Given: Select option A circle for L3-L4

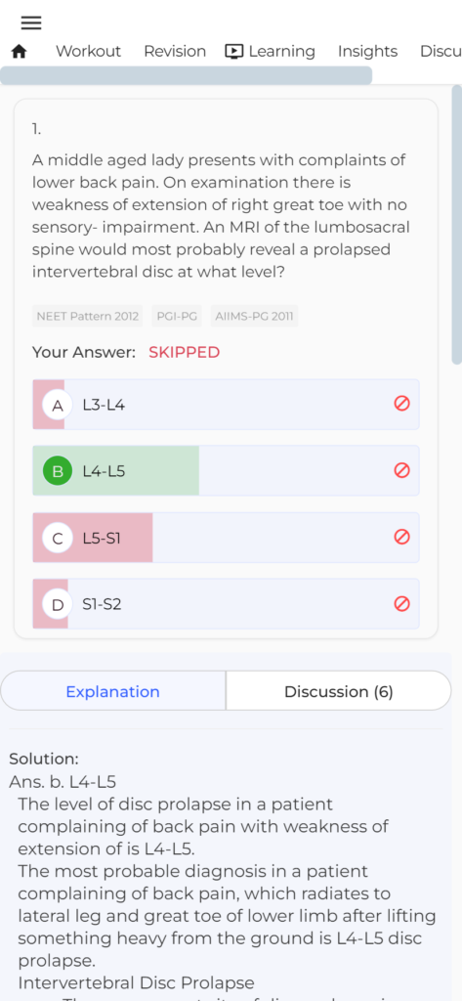Looking at the screenshot, I should tap(58, 405).
